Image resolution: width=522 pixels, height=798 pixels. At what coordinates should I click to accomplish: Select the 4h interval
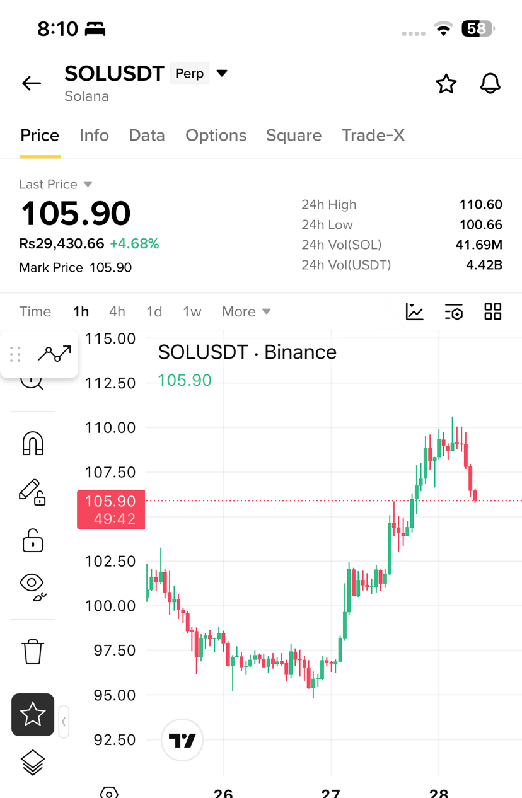pyautogui.click(x=117, y=311)
